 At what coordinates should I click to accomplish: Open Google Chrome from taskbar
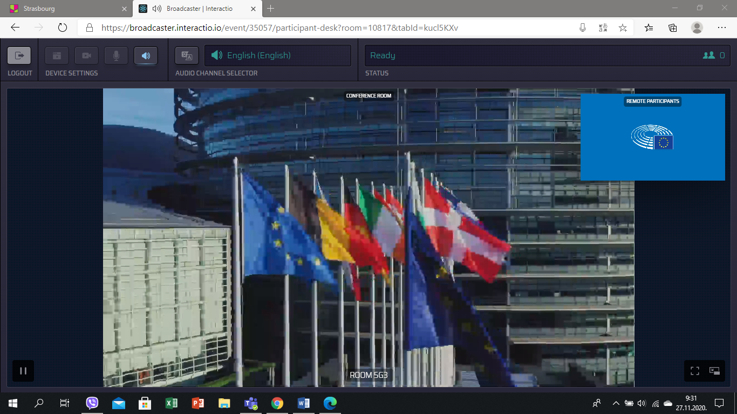pyautogui.click(x=277, y=403)
